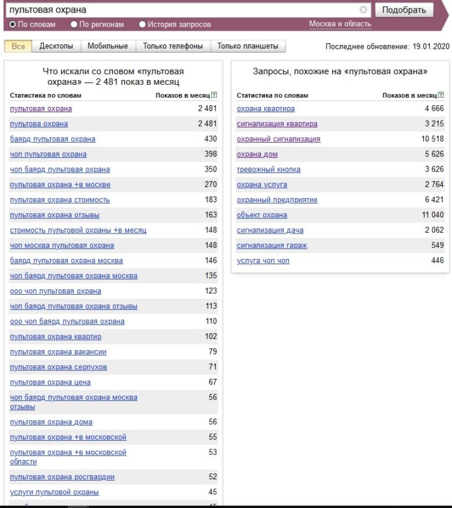Open similar query 'охрана дом'
The width and height of the screenshot is (452, 508).
point(257,154)
